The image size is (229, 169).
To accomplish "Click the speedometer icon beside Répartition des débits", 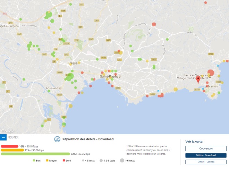I will (x=58, y=139).
